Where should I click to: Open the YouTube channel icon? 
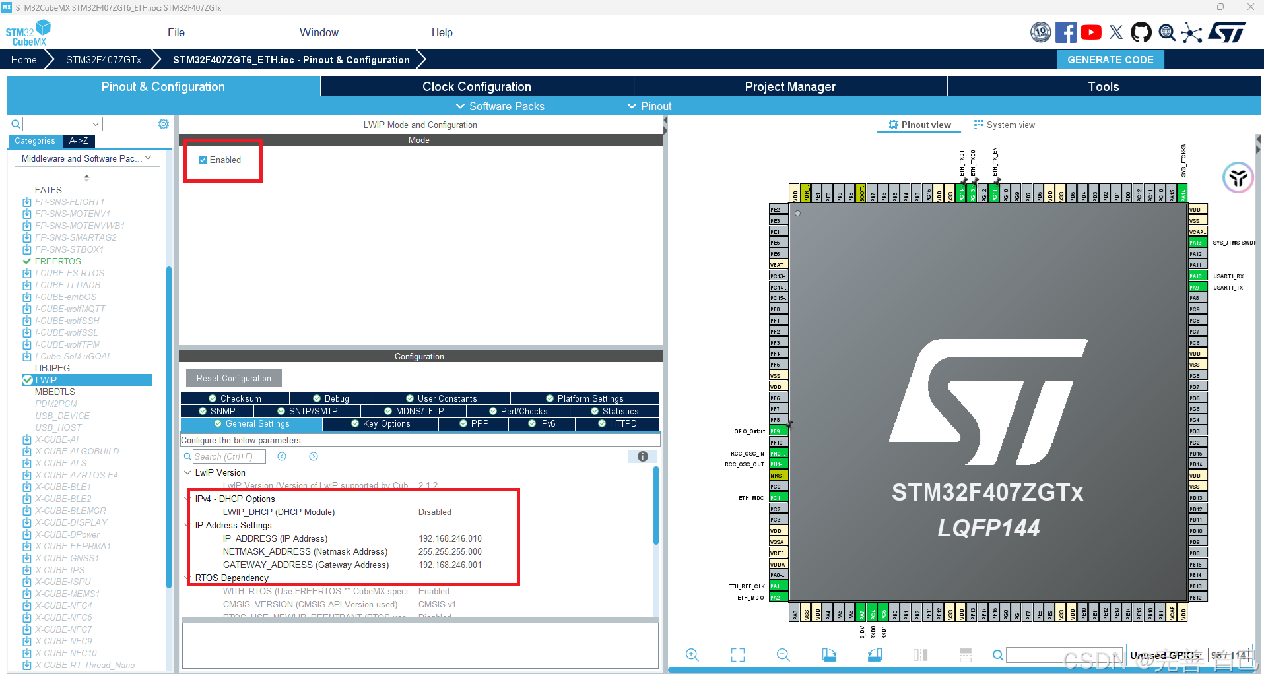1091,32
